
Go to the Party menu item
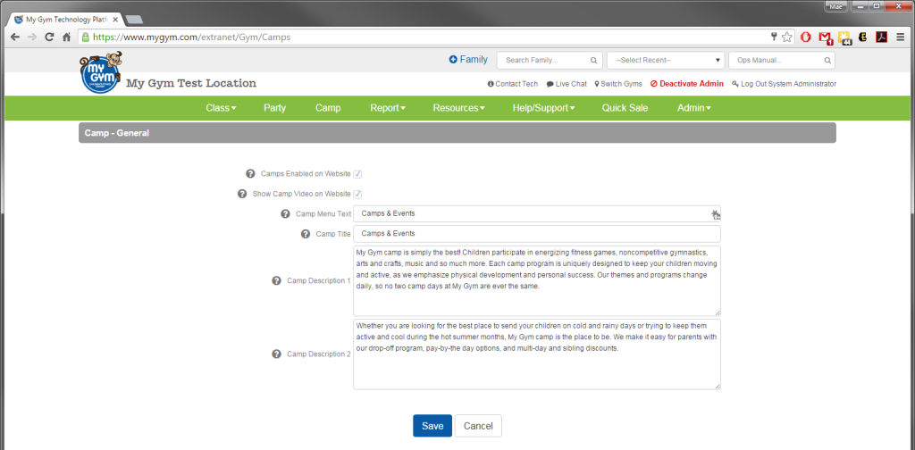pos(274,108)
